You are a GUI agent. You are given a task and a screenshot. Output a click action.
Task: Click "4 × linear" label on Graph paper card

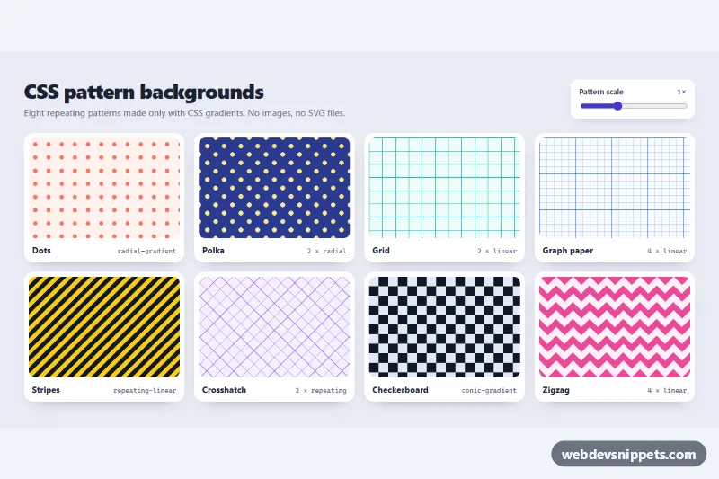pyautogui.click(x=667, y=252)
